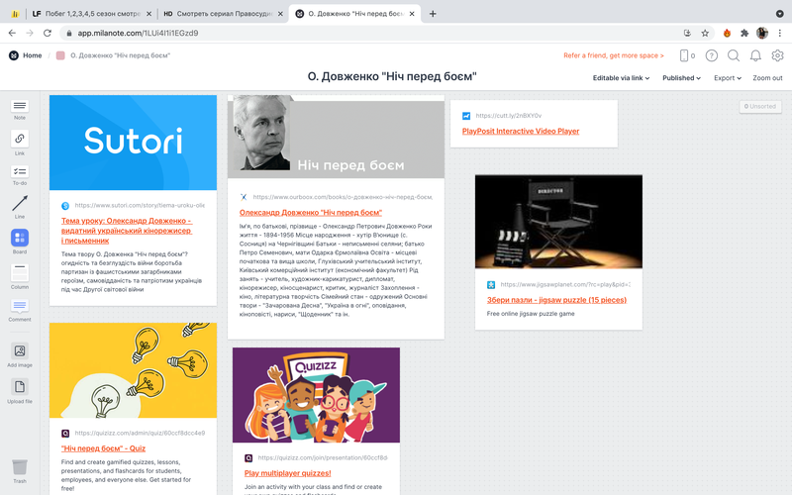
Task: Click the Sutori card thumbnail
Action: [133, 143]
